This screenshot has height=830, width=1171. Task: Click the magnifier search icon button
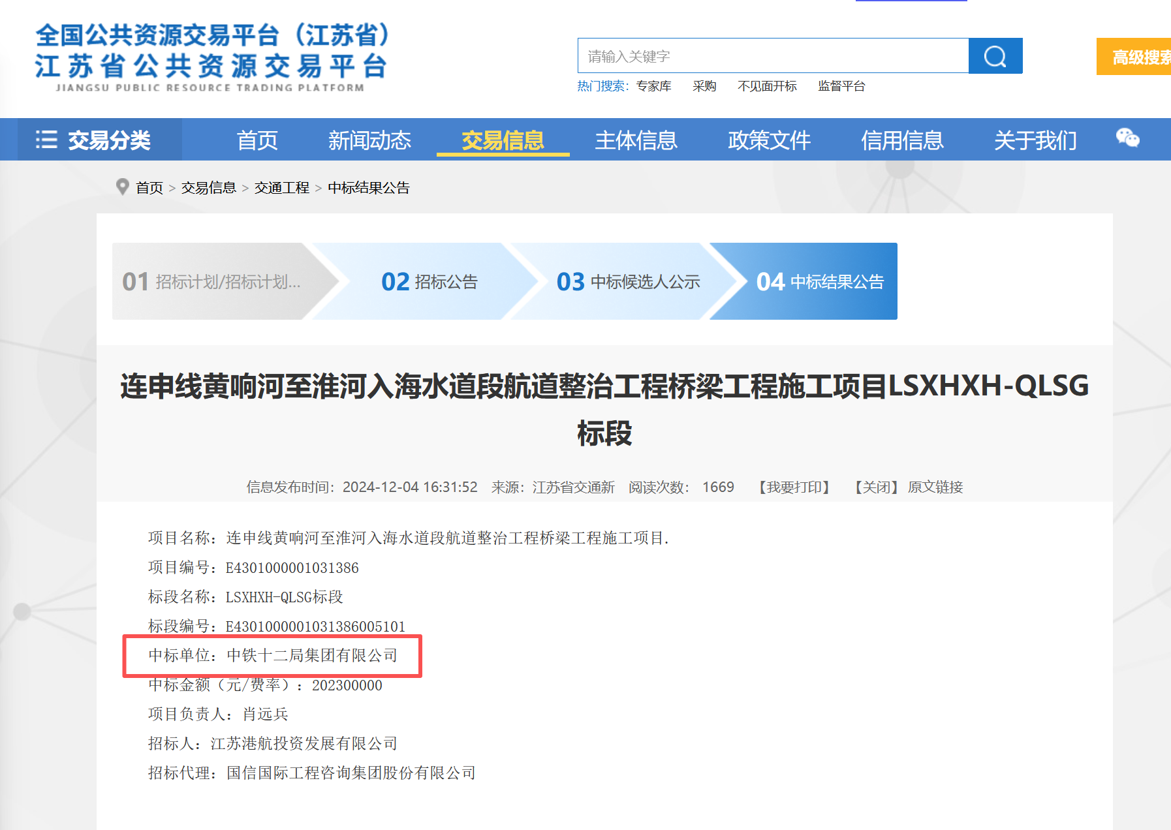[995, 56]
